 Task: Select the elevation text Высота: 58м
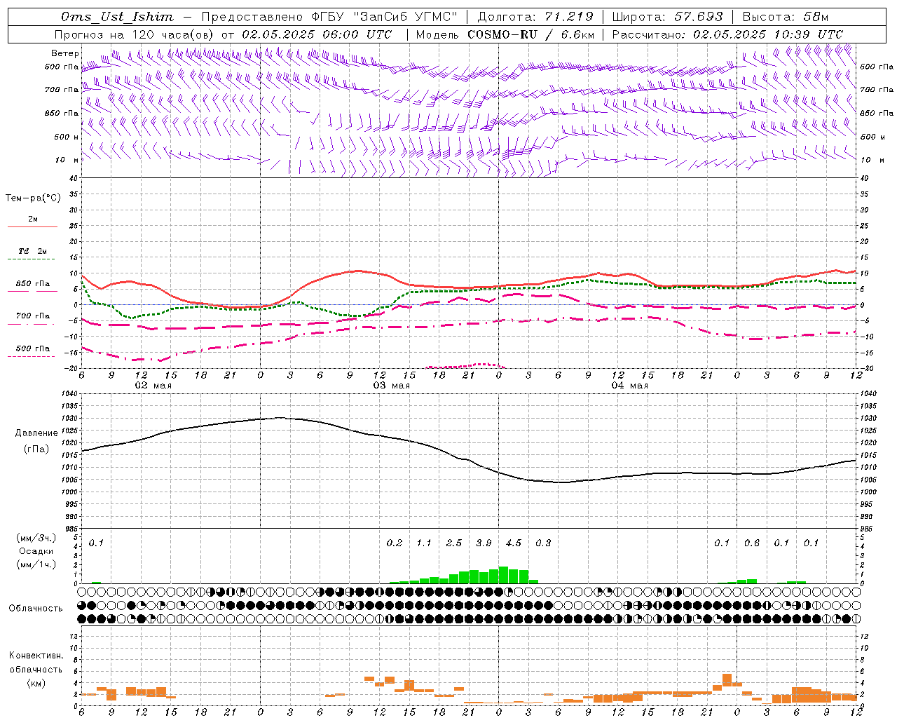[x=786, y=17]
